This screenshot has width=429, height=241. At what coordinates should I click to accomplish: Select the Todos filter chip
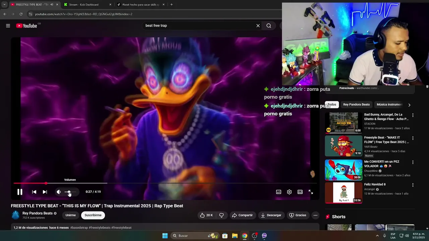pos(332,104)
